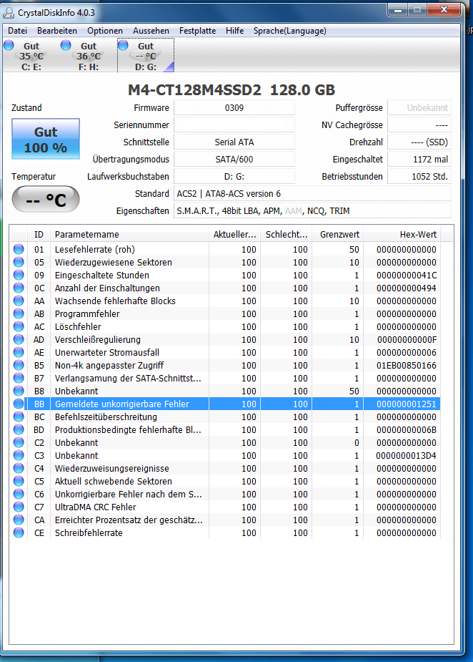Screen dimensions: 473x662
Task: Select hex value 01EB00850166
Action: (407, 365)
